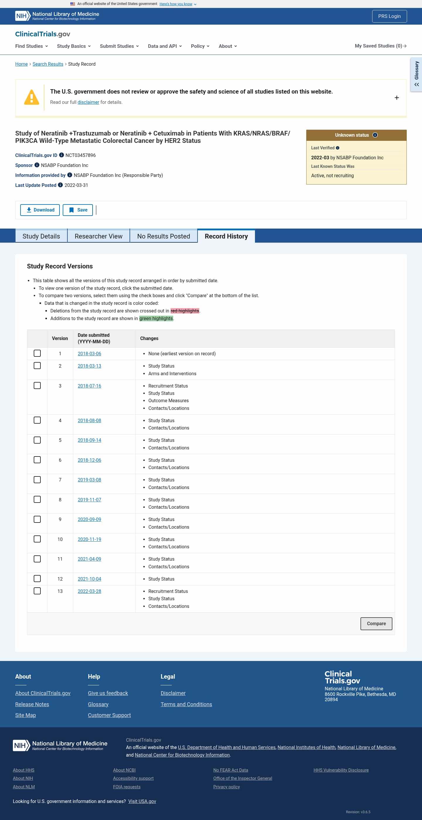Viewport: 422px width, 820px height.
Task: Click the ClinicalTrials.gov site logo
Action: [x=42, y=34]
